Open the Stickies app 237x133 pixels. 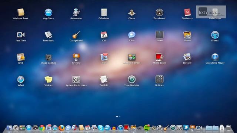tap(49, 79)
